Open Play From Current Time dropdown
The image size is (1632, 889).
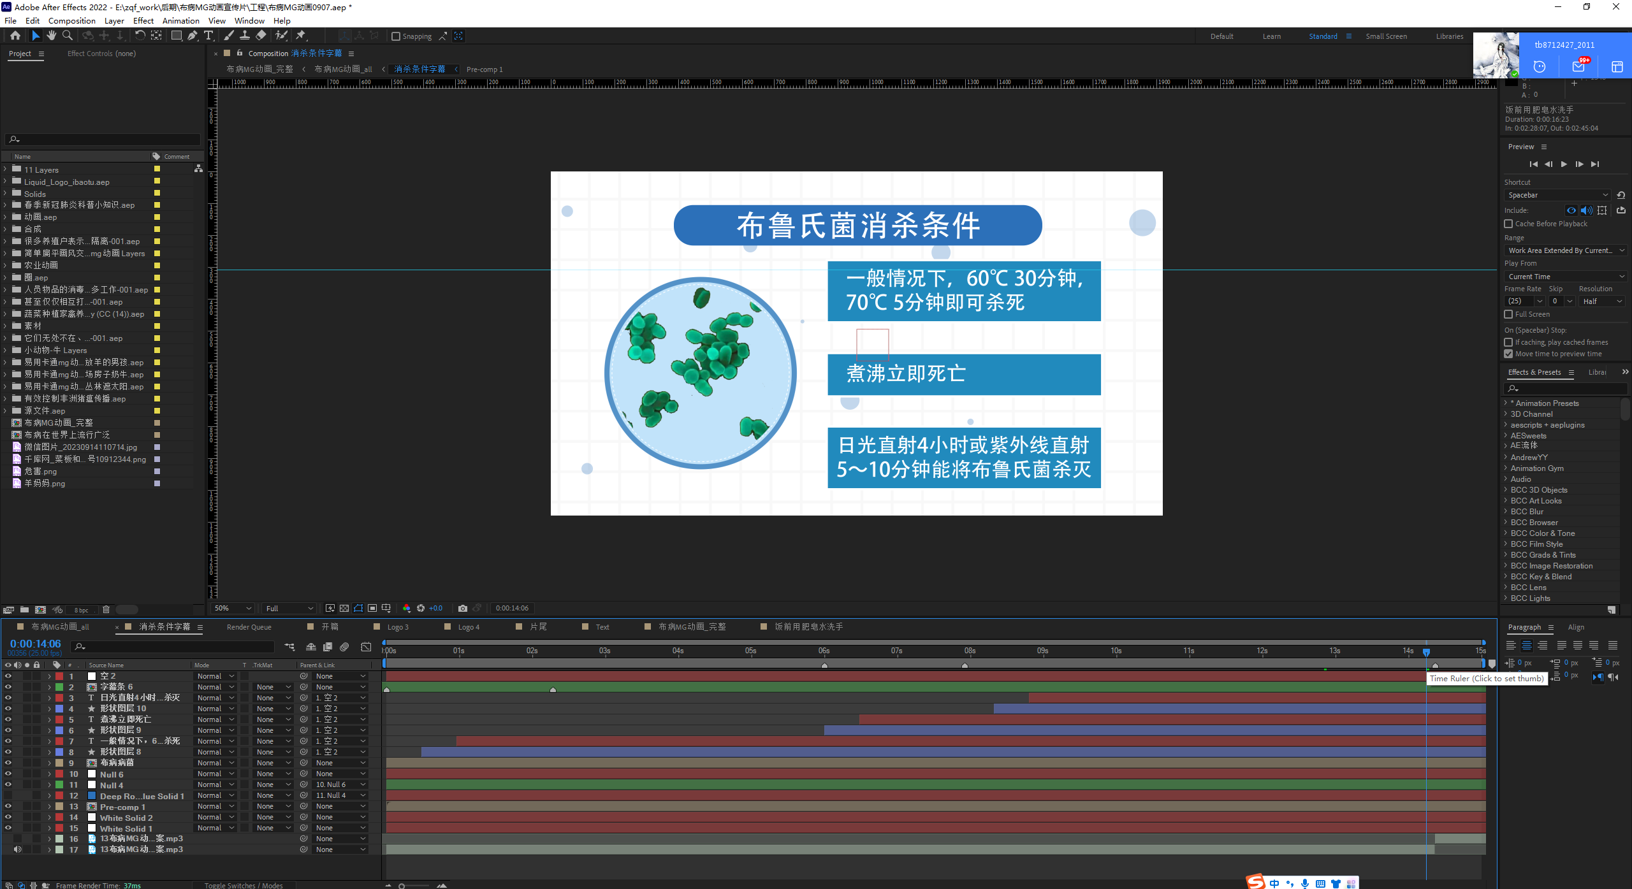(1565, 277)
